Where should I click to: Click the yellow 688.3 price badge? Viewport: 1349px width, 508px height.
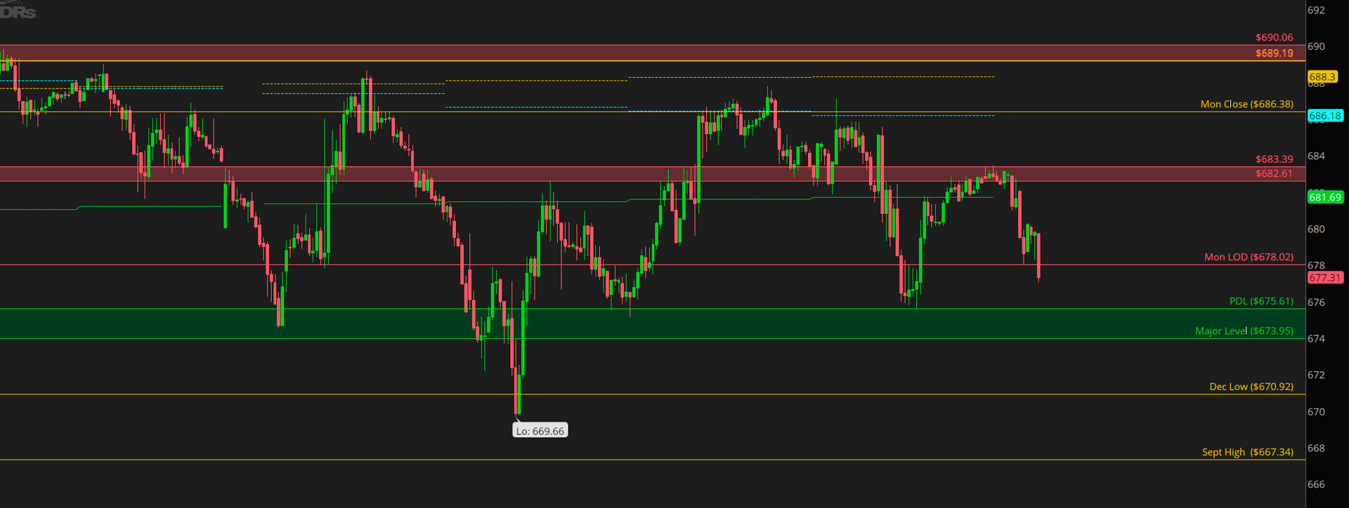pyautogui.click(x=1322, y=77)
